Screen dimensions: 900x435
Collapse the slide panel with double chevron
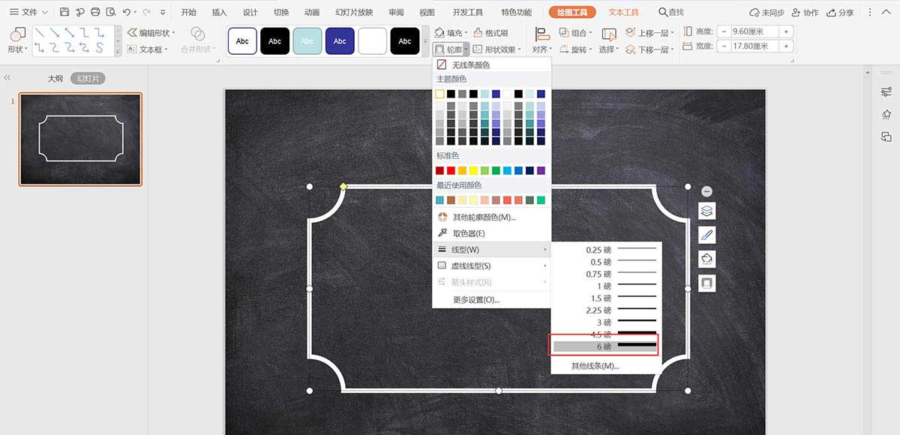[x=7, y=77]
